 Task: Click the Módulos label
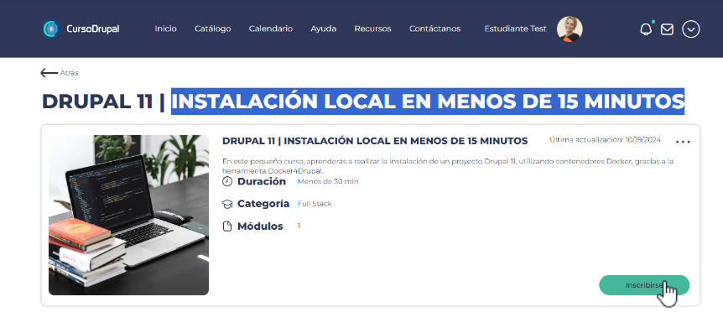click(x=260, y=226)
